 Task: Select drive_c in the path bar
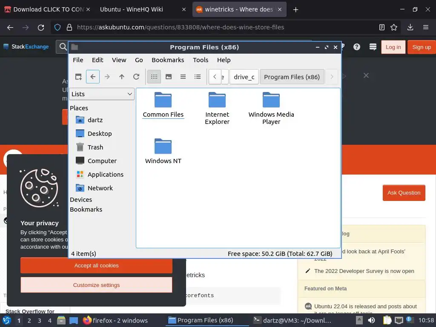pyautogui.click(x=244, y=77)
